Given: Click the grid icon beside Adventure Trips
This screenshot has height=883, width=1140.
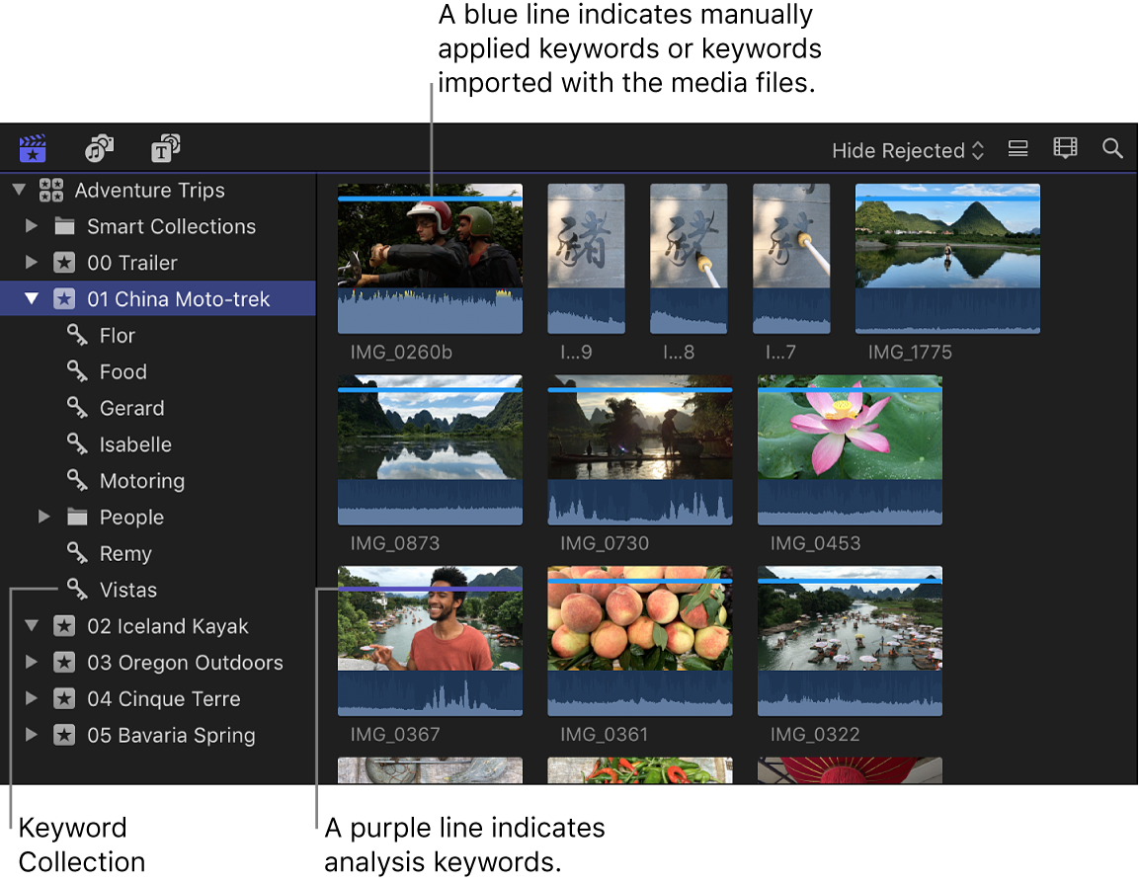Looking at the screenshot, I should click(50, 190).
